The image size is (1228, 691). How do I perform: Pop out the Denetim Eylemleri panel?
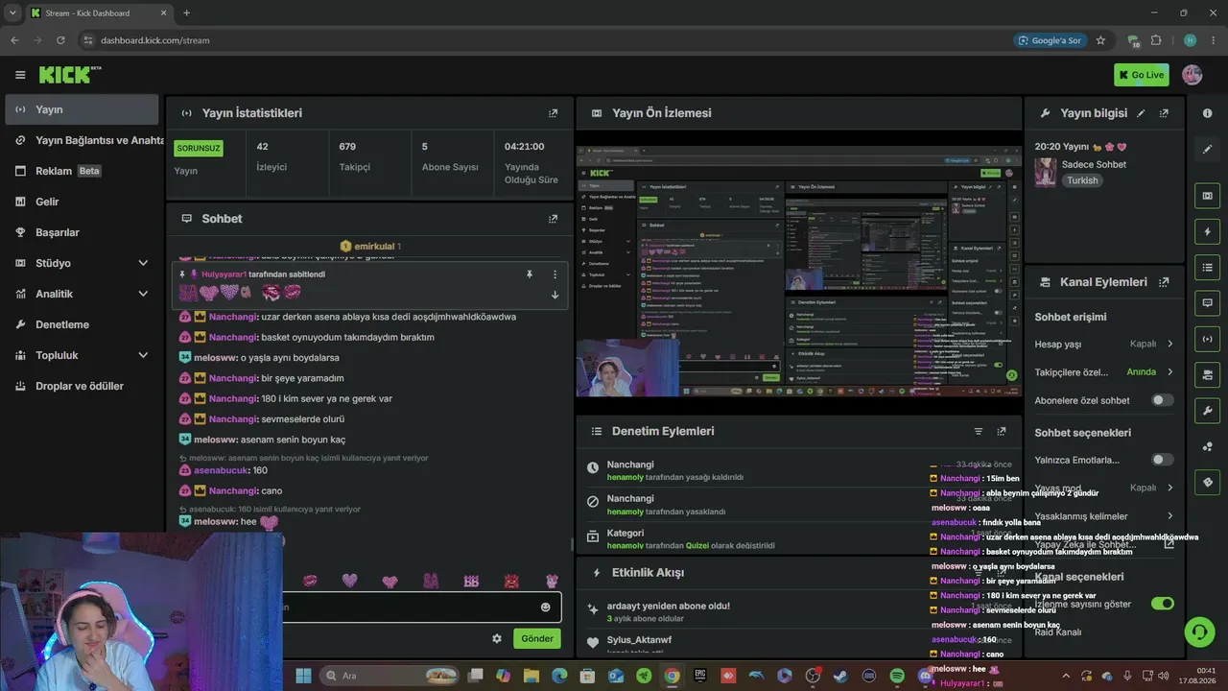coord(1002,432)
